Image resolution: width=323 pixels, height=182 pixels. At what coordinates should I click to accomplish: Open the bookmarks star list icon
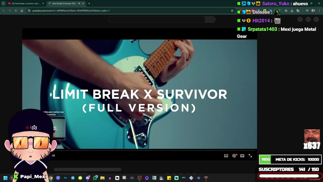[286, 11]
